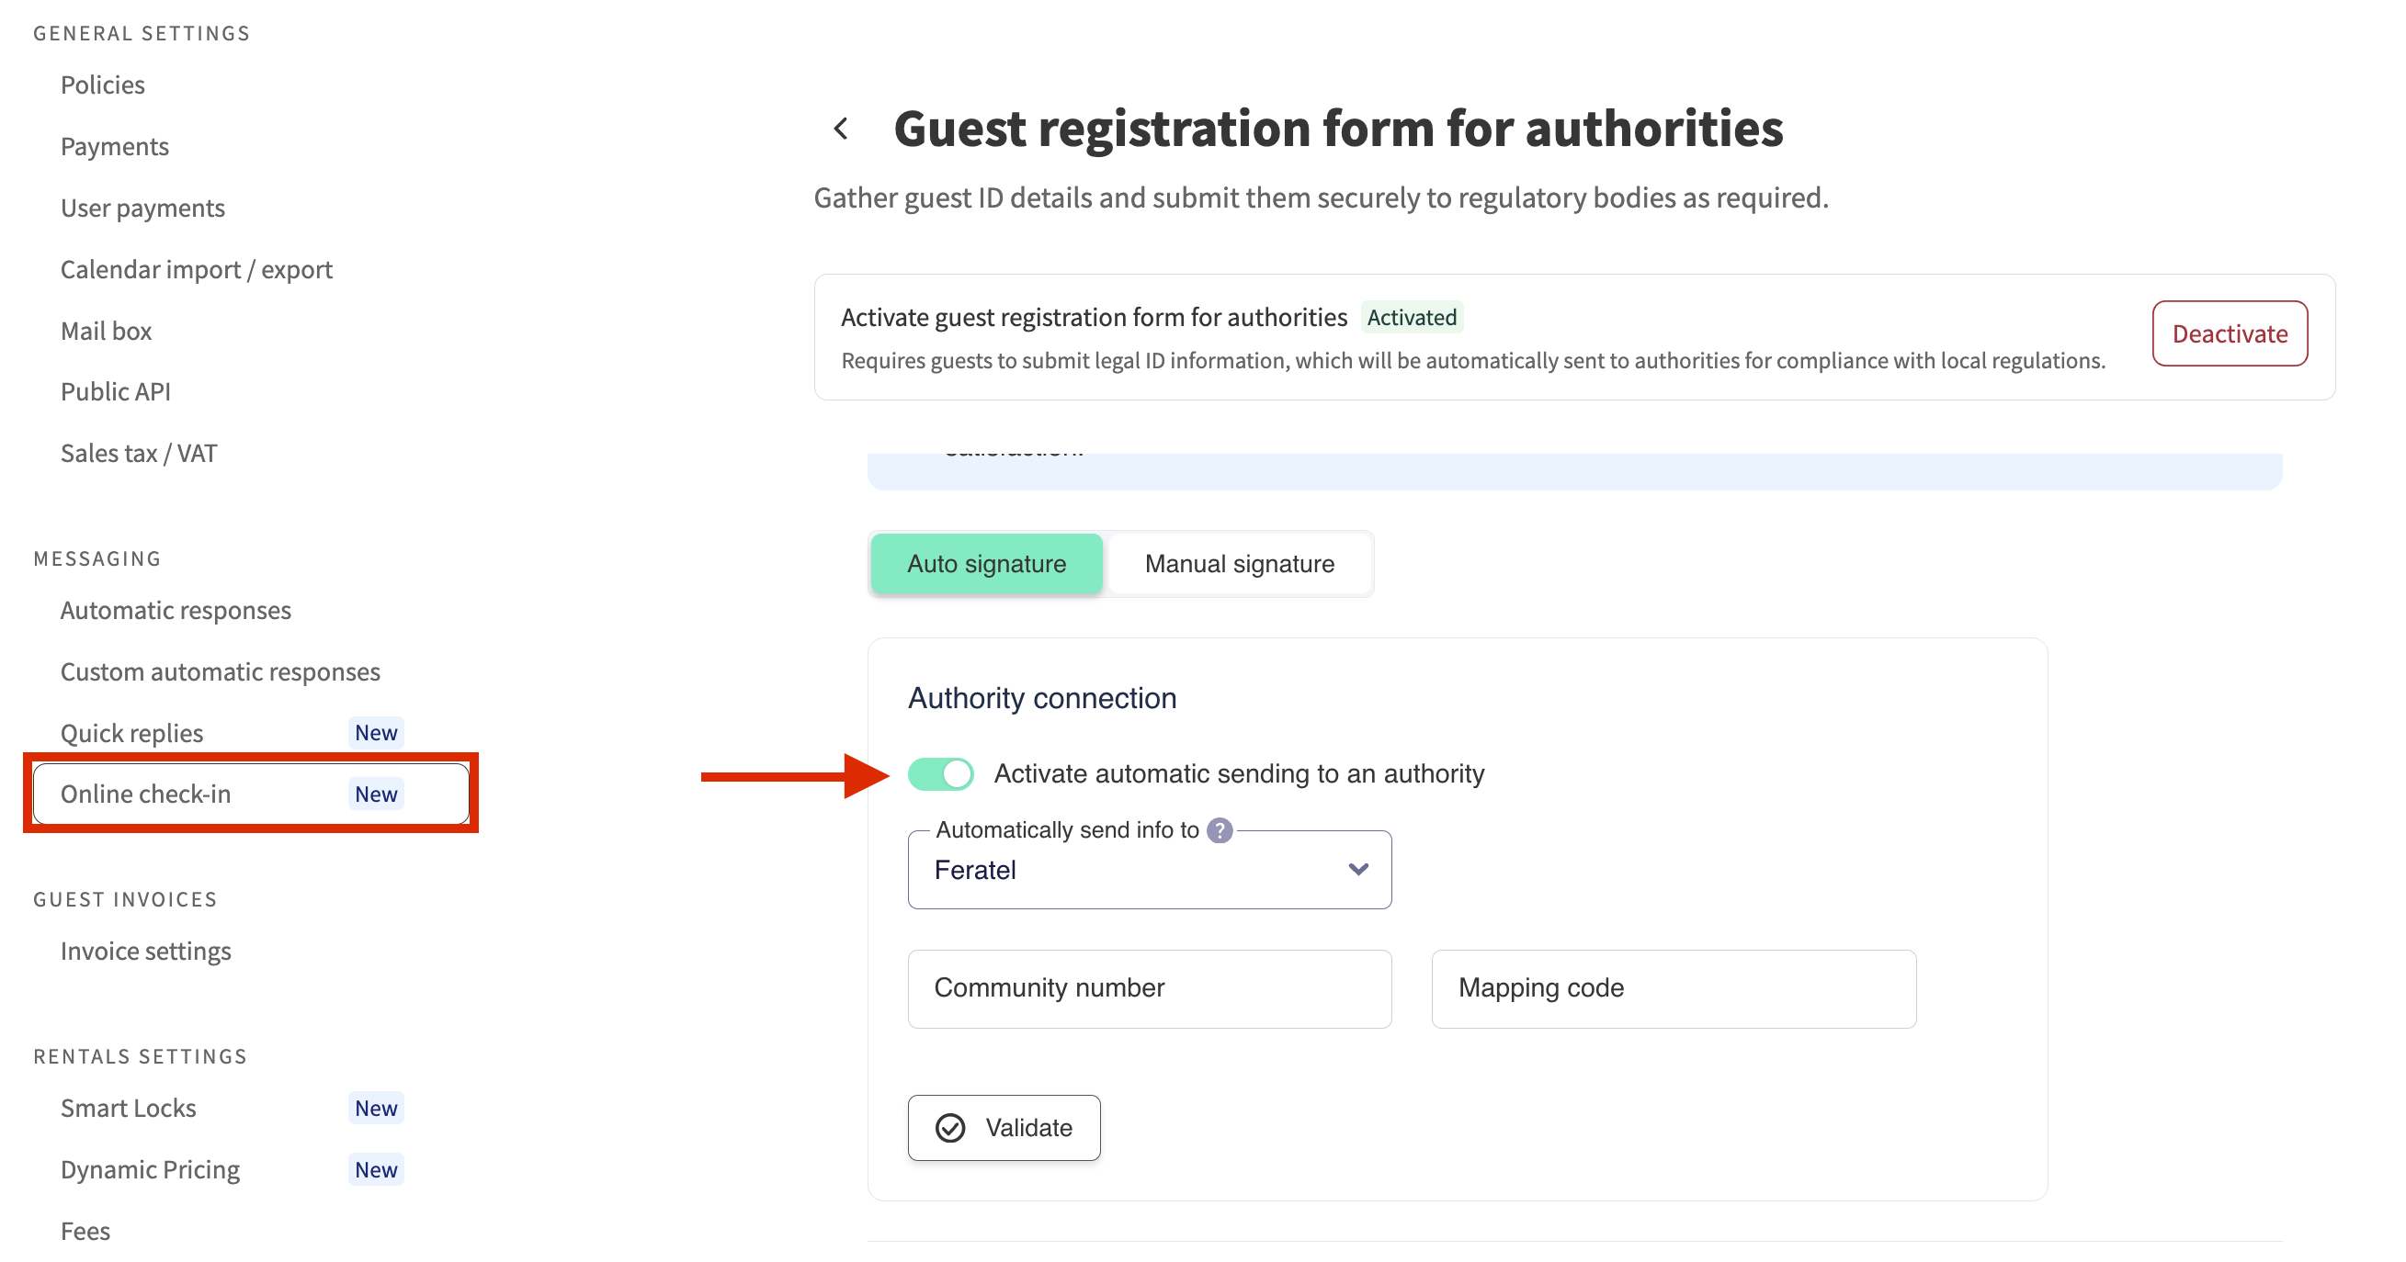This screenshot has height=1262, width=2406.
Task: Open Smart Locks settings
Action: point(128,1108)
